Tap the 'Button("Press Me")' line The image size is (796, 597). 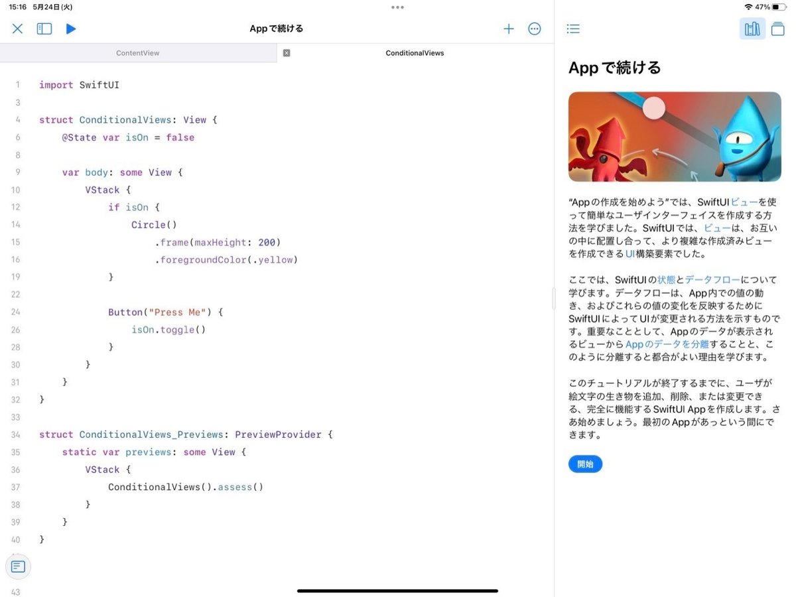click(166, 312)
